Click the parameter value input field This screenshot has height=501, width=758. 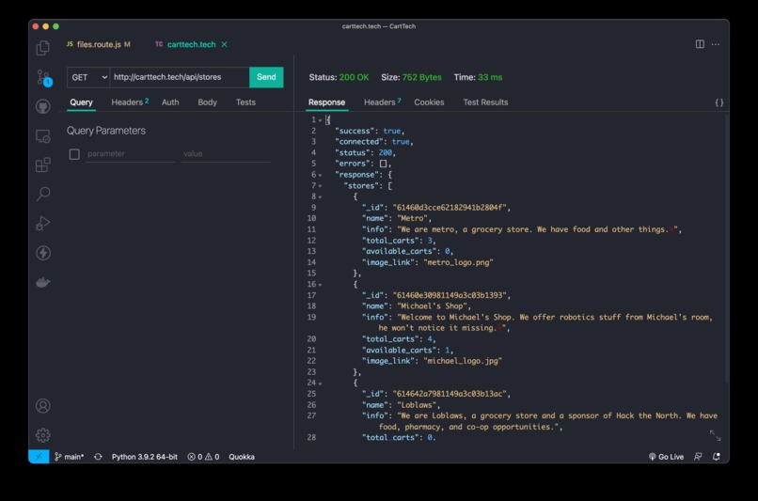pyautogui.click(x=226, y=154)
